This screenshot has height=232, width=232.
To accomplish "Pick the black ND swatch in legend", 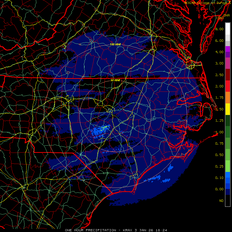I will (x=228, y=201).
